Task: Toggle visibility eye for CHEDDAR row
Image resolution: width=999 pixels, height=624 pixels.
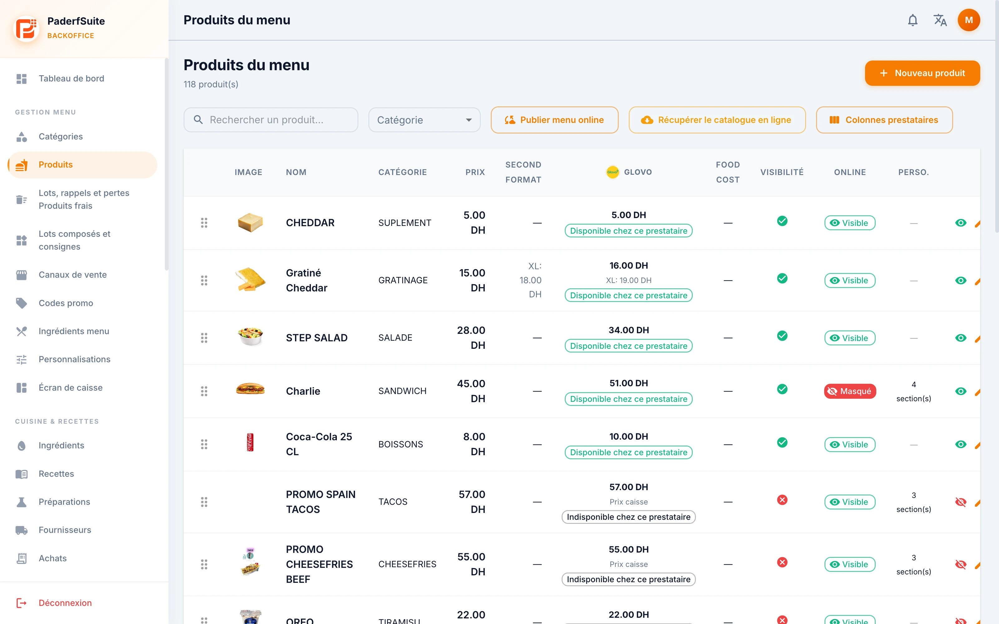Action: (x=961, y=223)
